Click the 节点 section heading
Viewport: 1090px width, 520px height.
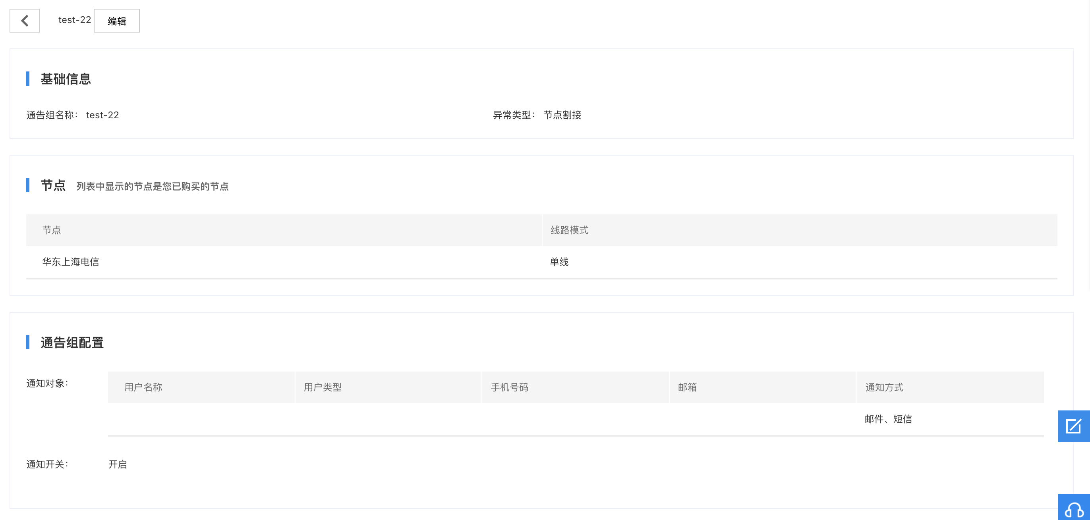tap(53, 186)
